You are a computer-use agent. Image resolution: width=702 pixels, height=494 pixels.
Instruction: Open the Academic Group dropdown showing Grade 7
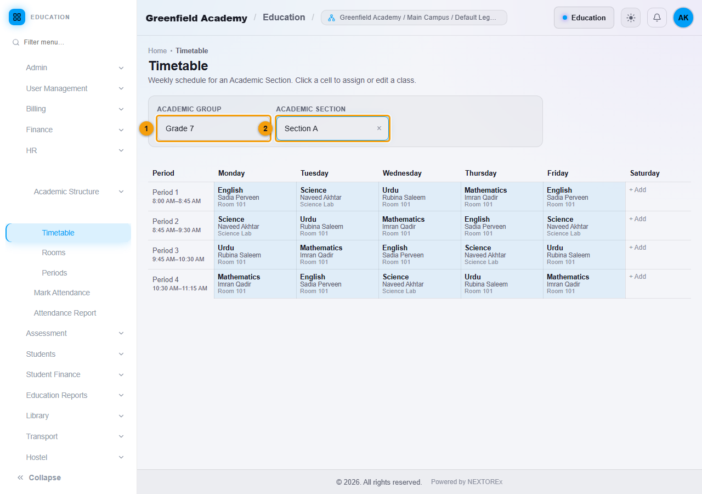click(x=213, y=128)
